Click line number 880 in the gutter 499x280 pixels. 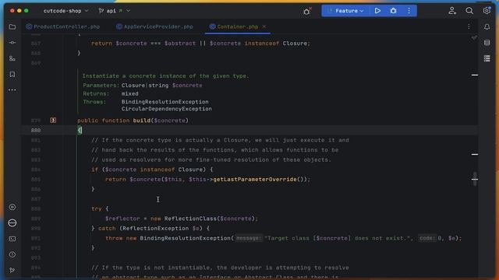[x=36, y=130]
